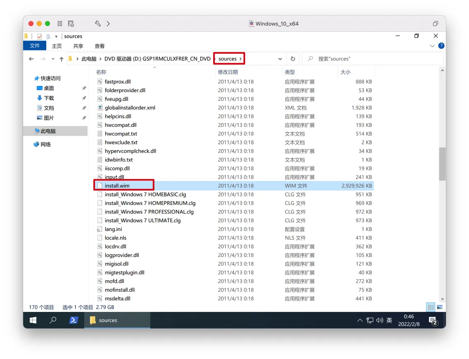This screenshot has height=359, width=469.
Task: Open VM settings wrench icon
Action: click(98, 24)
